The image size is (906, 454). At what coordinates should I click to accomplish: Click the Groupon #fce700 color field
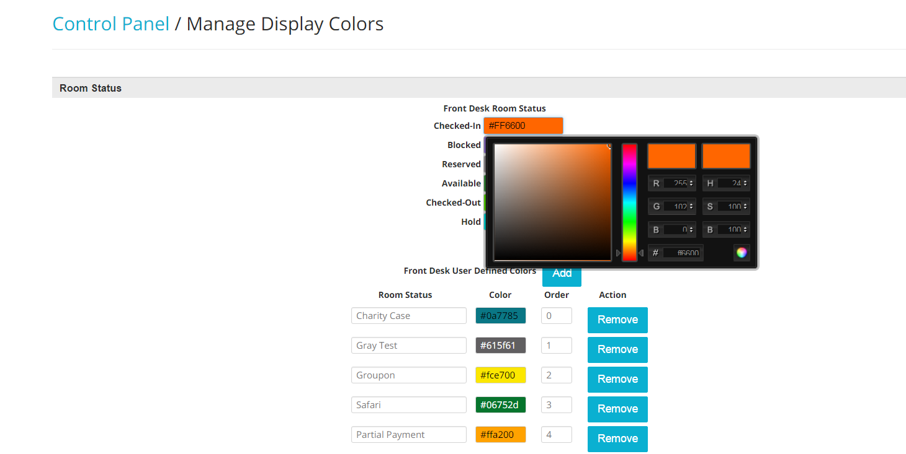pyautogui.click(x=501, y=375)
